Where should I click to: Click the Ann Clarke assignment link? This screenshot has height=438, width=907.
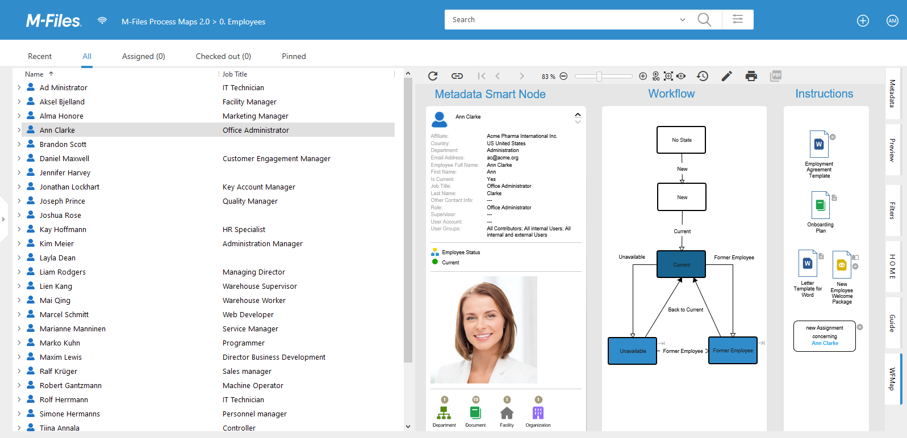[x=825, y=343]
